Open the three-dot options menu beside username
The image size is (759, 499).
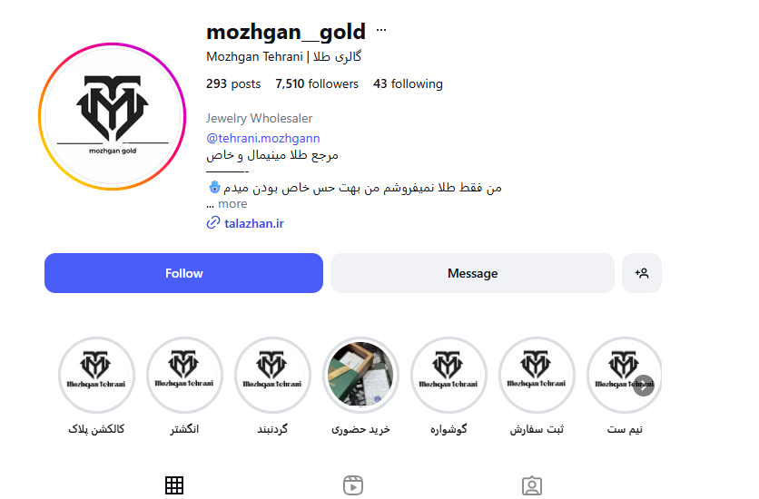click(x=381, y=30)
